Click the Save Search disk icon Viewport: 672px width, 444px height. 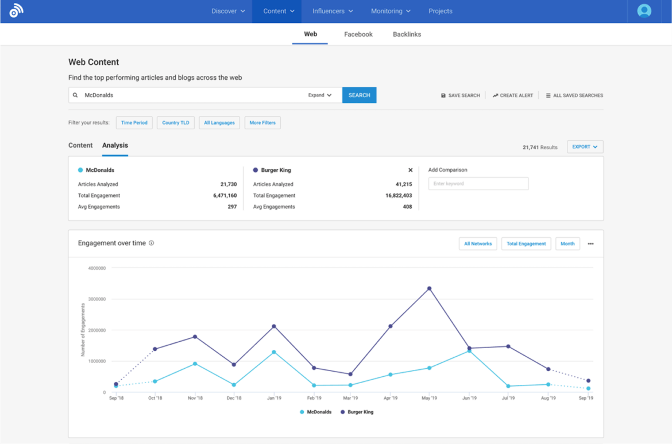tap(443, 95)
